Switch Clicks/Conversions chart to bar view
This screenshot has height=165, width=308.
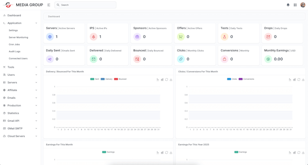[294, 79]
